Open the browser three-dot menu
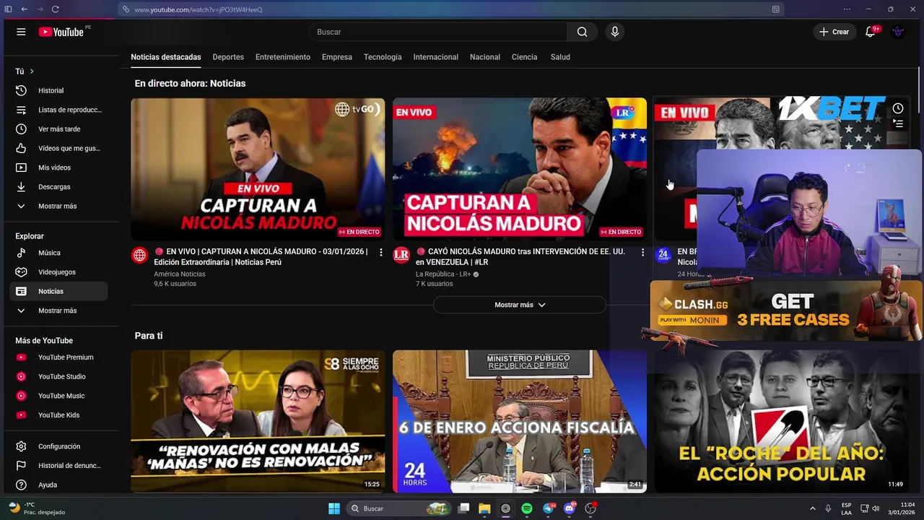The image size is (924, 520). pos(847,9)
